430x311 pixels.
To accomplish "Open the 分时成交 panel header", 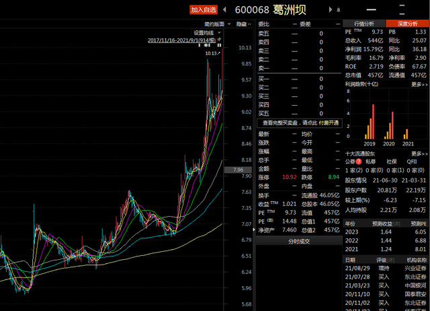I will click(300, 241).
